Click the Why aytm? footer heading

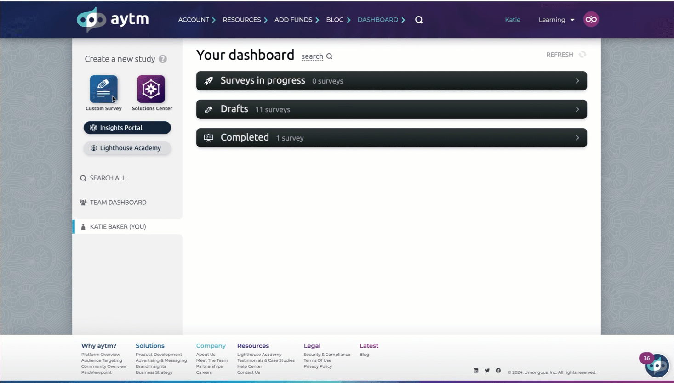click(x=99, y=346)
